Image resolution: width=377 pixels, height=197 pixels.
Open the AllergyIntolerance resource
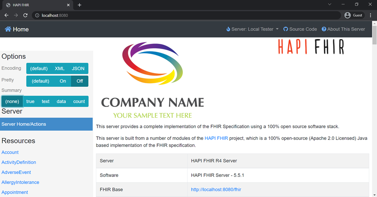click(x=21, y=183)
